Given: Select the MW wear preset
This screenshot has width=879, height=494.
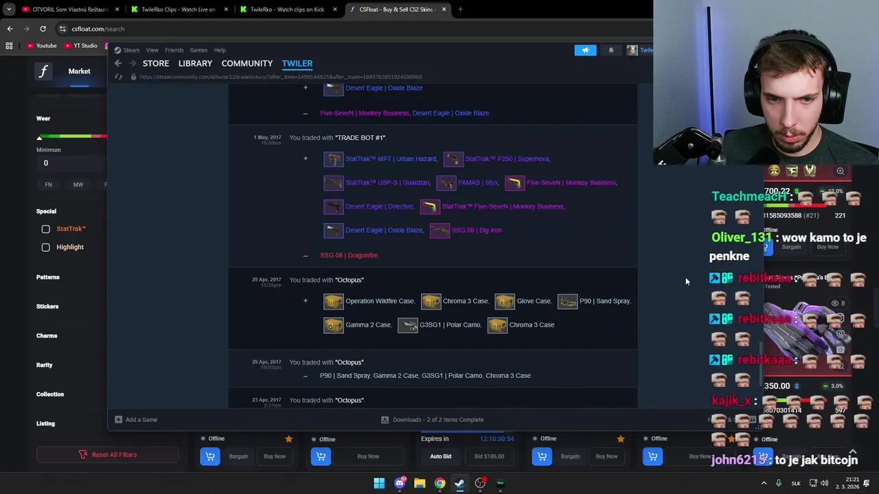Looking at the screenshot, I should pos(78,185).
